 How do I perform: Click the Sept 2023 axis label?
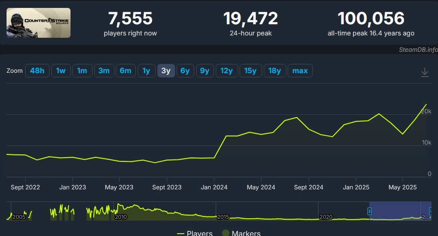(x=167, y=187)
